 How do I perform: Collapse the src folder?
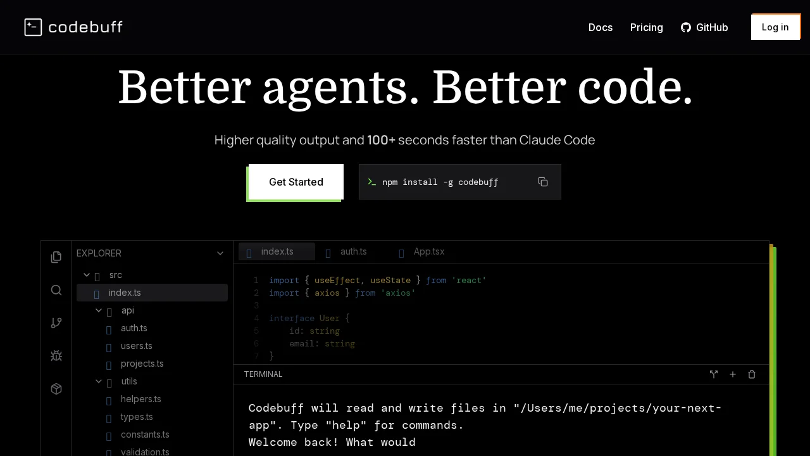[x=87, y=275]
